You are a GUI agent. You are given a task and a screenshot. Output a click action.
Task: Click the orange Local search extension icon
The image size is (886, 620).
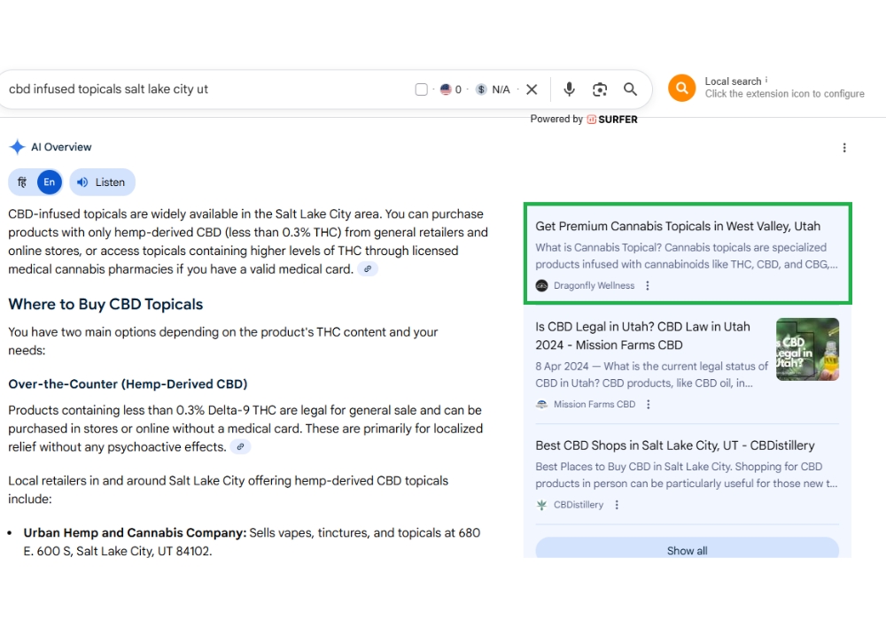point(682,88)
